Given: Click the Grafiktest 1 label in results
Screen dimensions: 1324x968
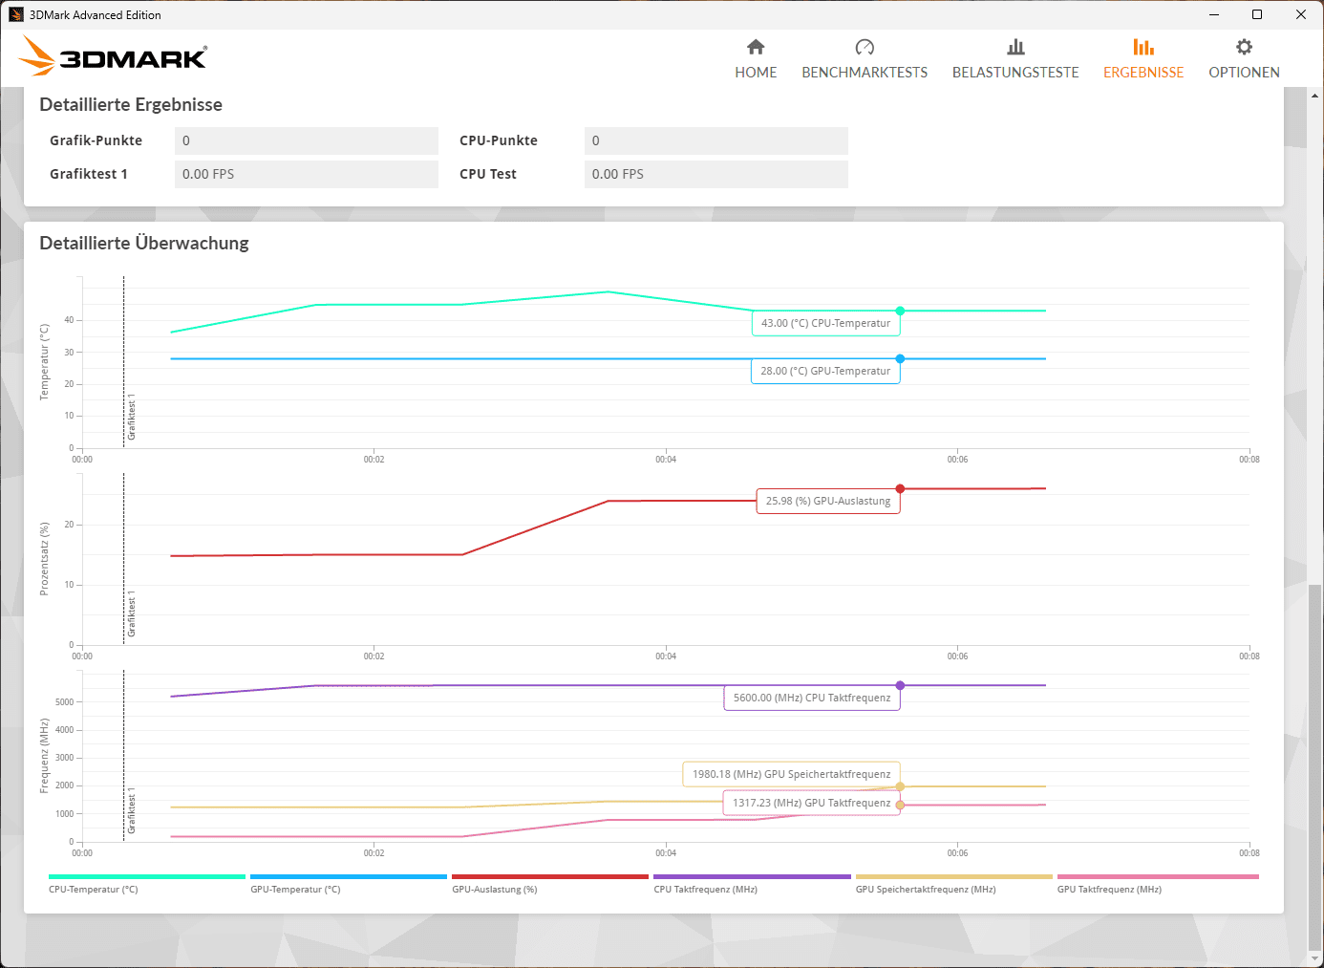Looking at the screenshot, I should (89, 174).
